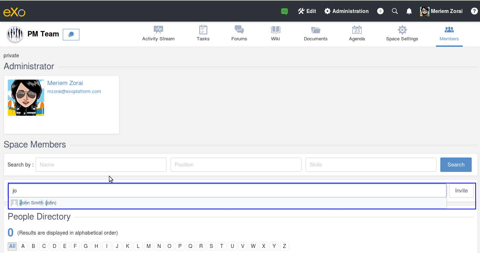Filter directory by letter L

click(138, 246)
